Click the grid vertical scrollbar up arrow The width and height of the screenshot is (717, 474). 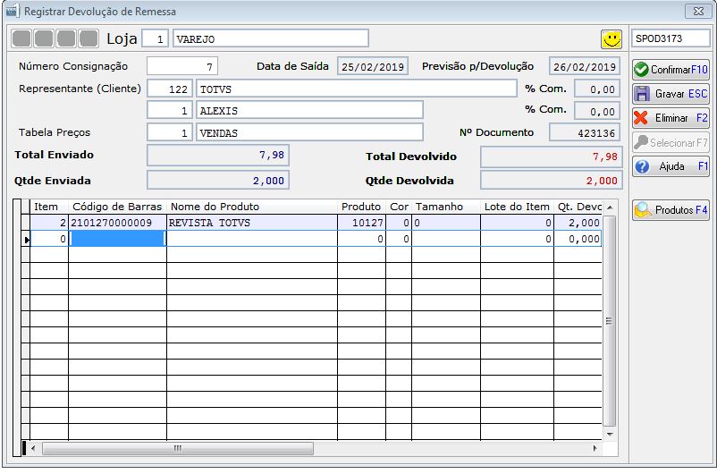pyautogui.click(x=610, y=207)
